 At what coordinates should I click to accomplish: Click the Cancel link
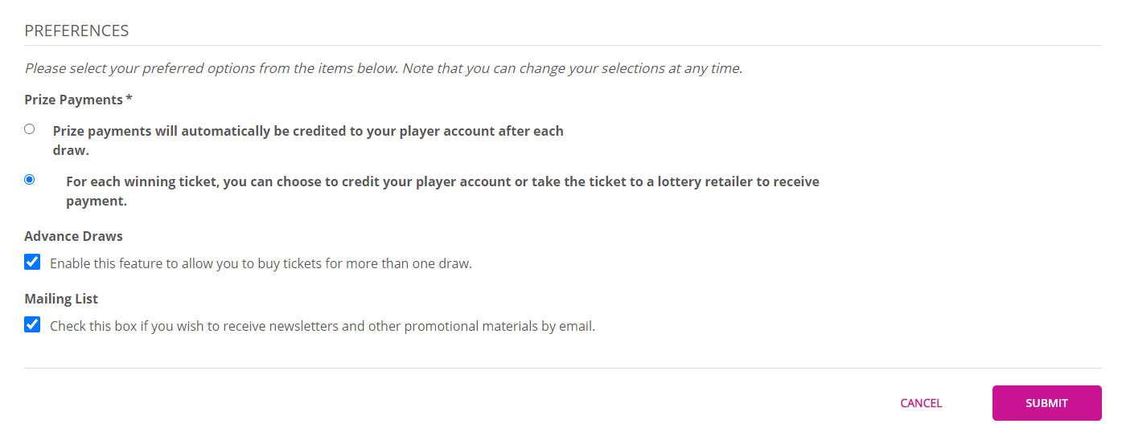point(921,403)
